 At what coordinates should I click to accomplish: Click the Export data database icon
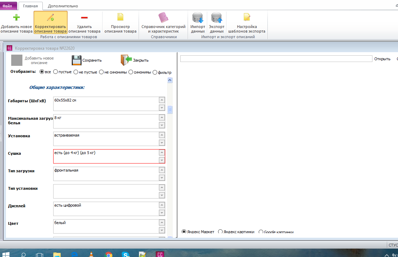[x=217, y=18]
